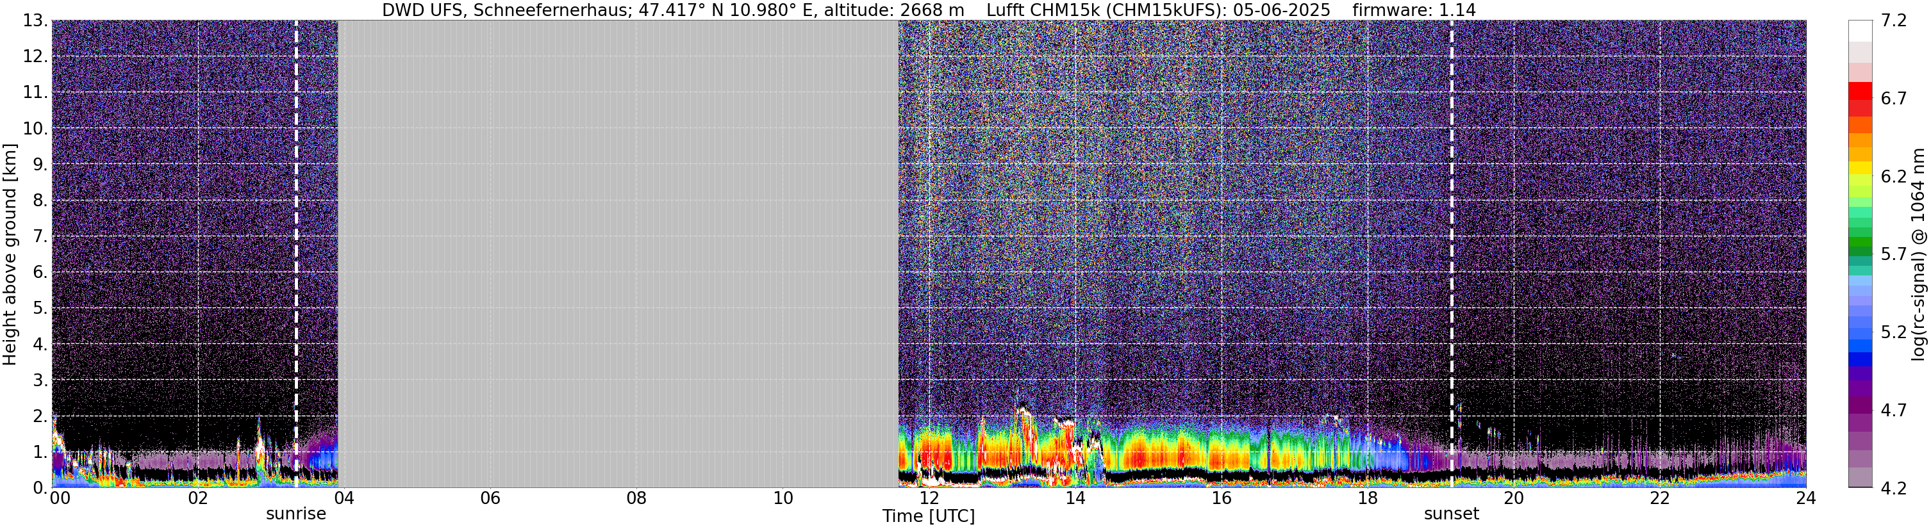Click the y-axis tick label 5.
The image size is (1931, 529).
point(40,309)
